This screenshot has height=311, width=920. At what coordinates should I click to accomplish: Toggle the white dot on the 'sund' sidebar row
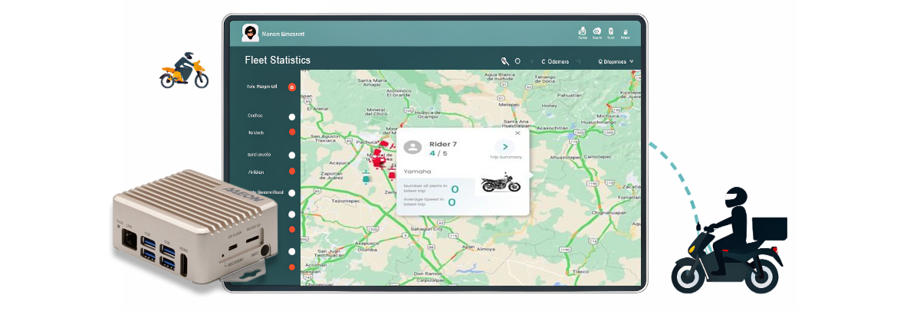[291, 155]
